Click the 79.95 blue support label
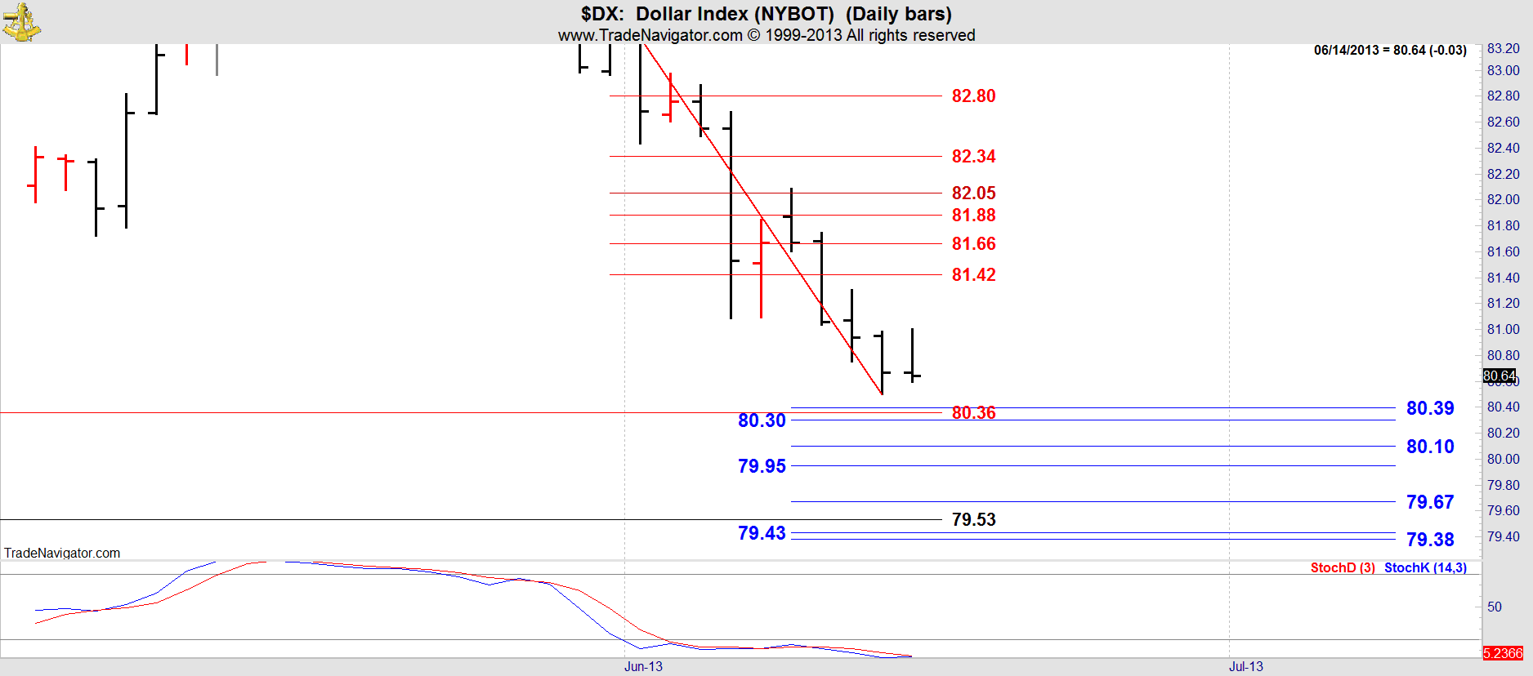This screenshot has height=676, width=1533. point(761,466)
